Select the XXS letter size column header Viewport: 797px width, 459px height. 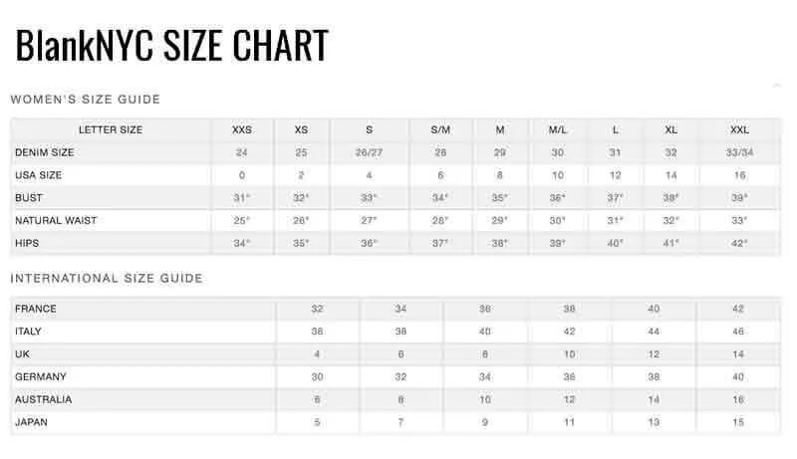click(242, 130)
